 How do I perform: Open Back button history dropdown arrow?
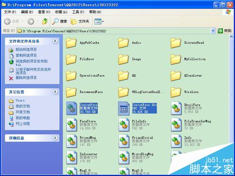pos(23,21)
